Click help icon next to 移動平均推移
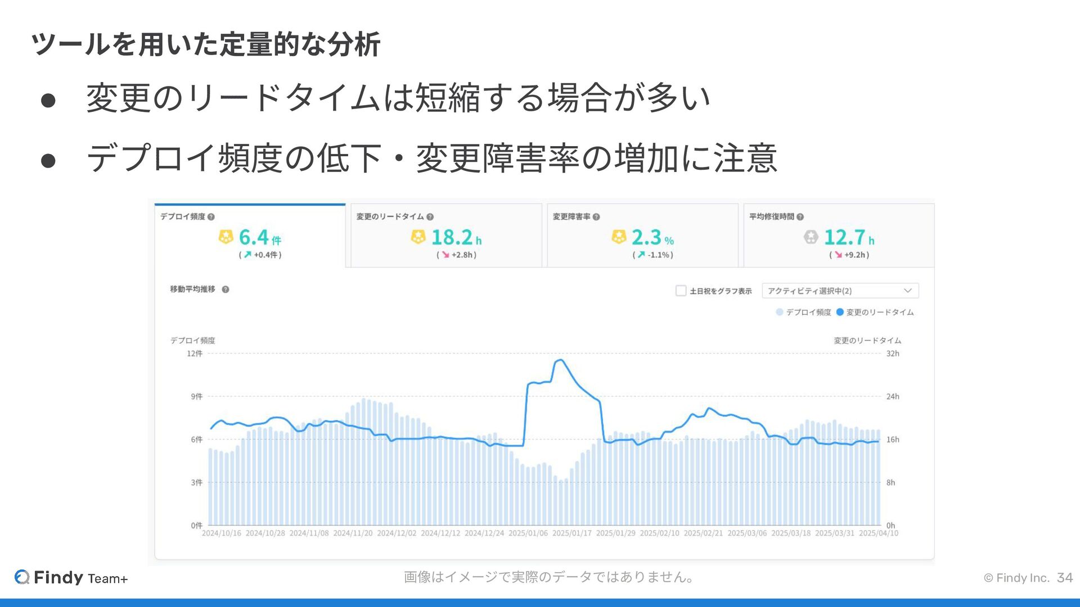The height and width of the screenshot is (607, 1080). point(226,289)
